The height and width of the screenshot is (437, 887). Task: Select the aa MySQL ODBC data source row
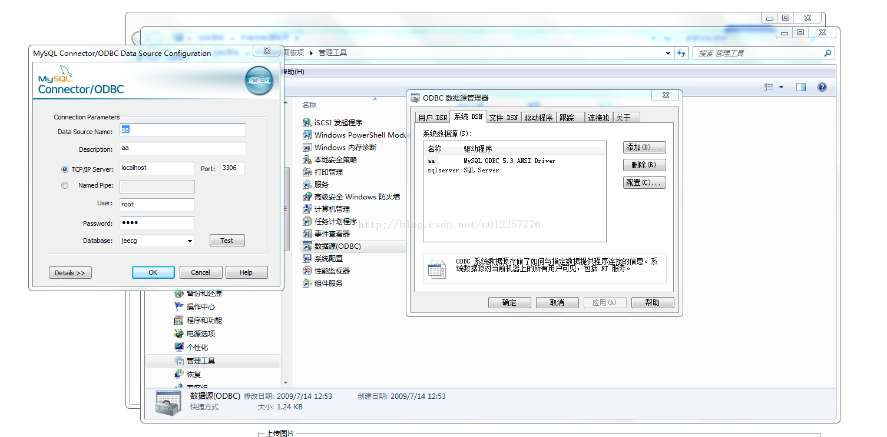pyautogui.click(x=514, y=161)
